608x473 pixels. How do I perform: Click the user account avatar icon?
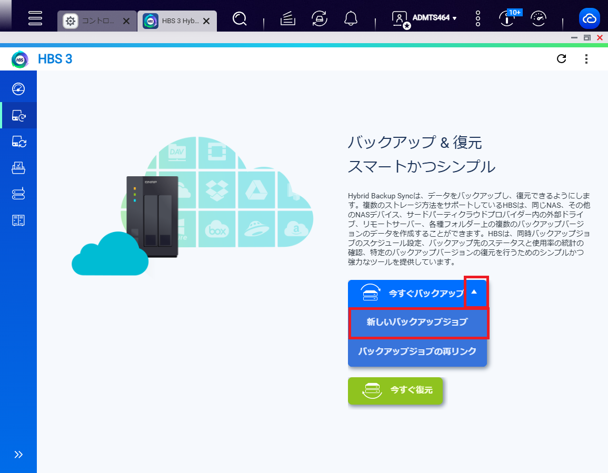[x=400, y=19]
